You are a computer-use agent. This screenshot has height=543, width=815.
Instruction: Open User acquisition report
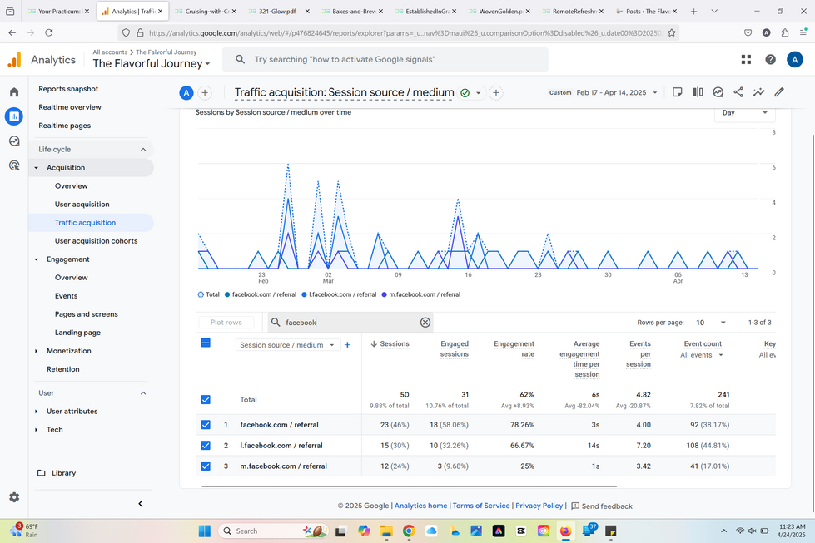click(x=82, y=204)
